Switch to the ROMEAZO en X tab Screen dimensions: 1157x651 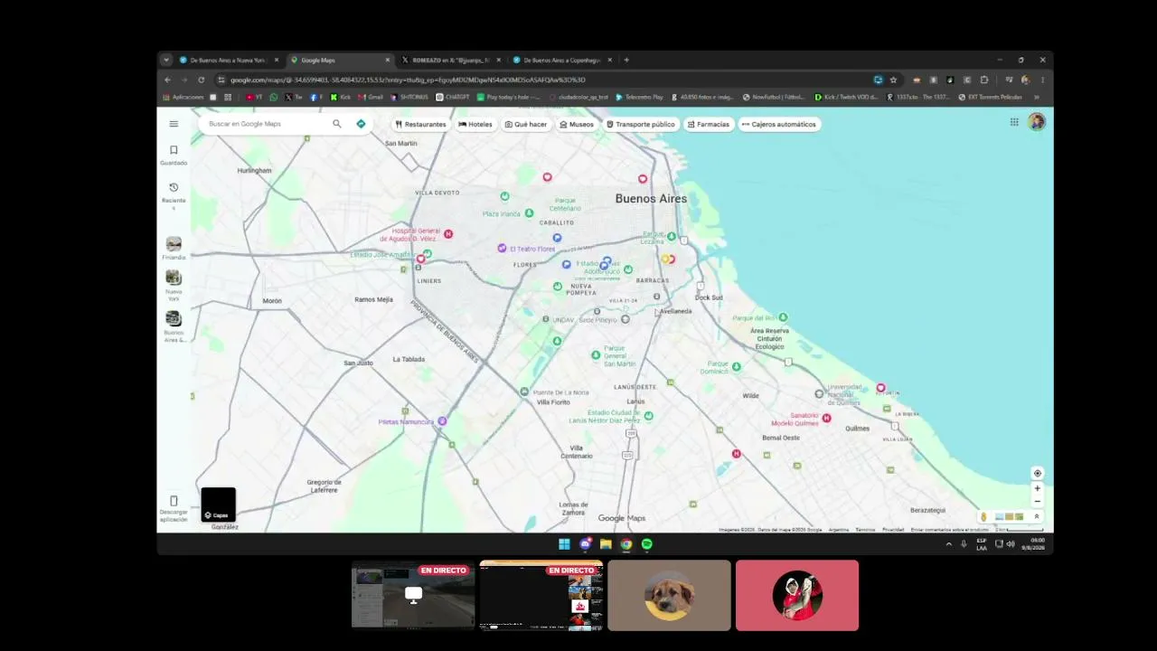pyautogui.click(x=450, y=60)
